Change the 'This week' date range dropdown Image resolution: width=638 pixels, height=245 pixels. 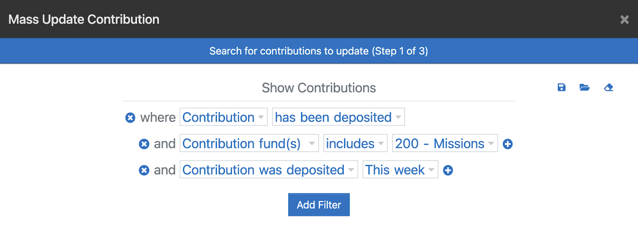click(400, 170)
